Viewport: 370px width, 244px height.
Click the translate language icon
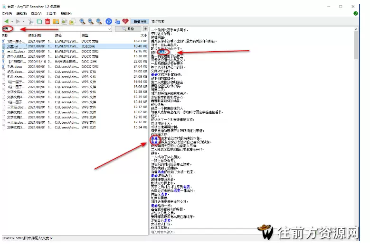(117, 21)
